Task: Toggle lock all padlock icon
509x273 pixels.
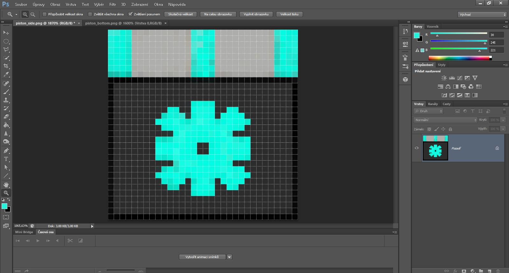Action: 450,129
